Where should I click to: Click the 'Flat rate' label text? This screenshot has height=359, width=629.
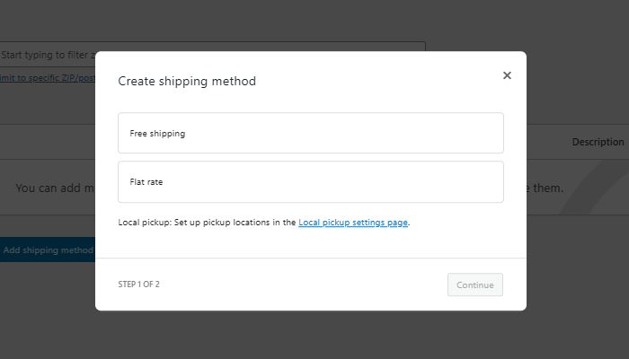pyautogui.click(x=146, y=182)
